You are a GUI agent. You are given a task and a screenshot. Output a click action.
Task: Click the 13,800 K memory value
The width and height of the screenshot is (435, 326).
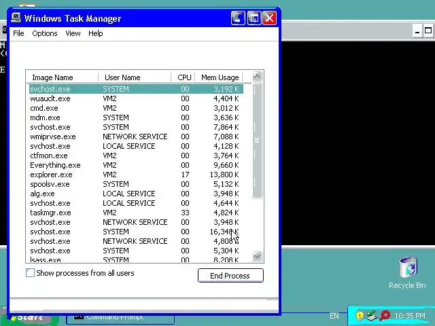pos(224,175)
